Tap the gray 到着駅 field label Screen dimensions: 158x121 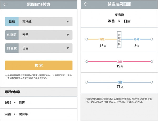(12, 48)
